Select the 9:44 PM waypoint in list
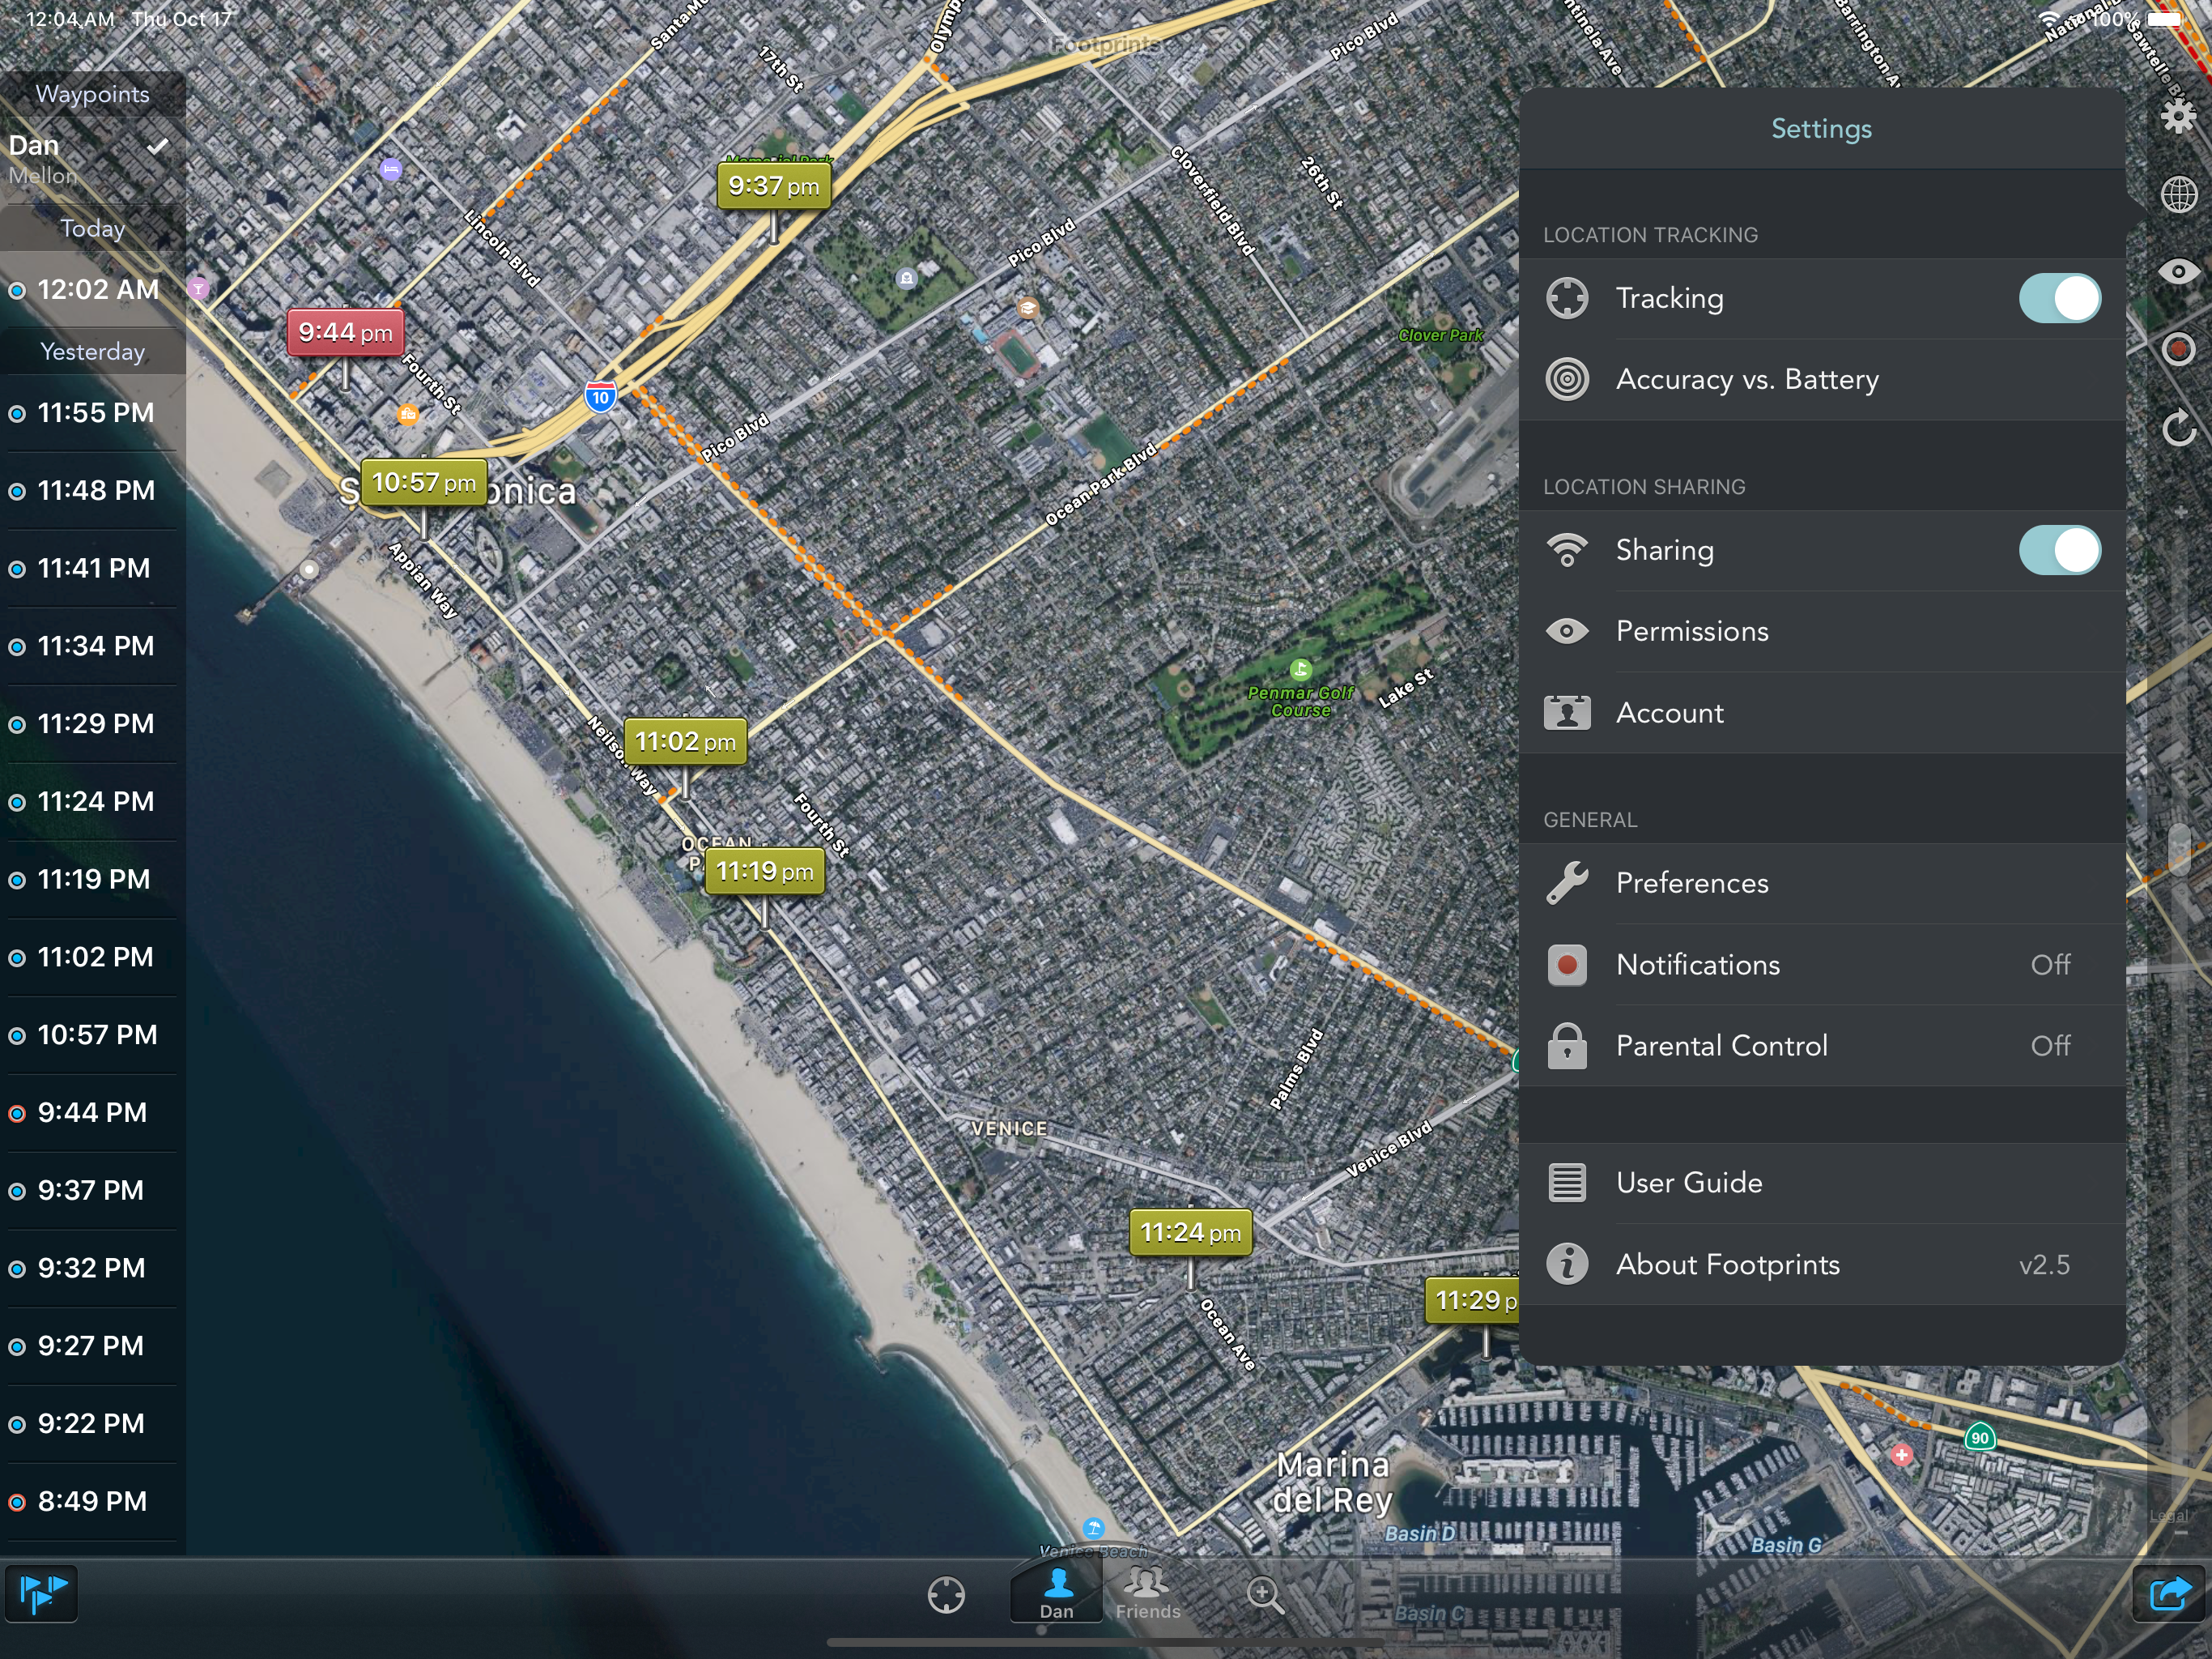The width and height of the screenshot is (2212, 1659). 93,1114
